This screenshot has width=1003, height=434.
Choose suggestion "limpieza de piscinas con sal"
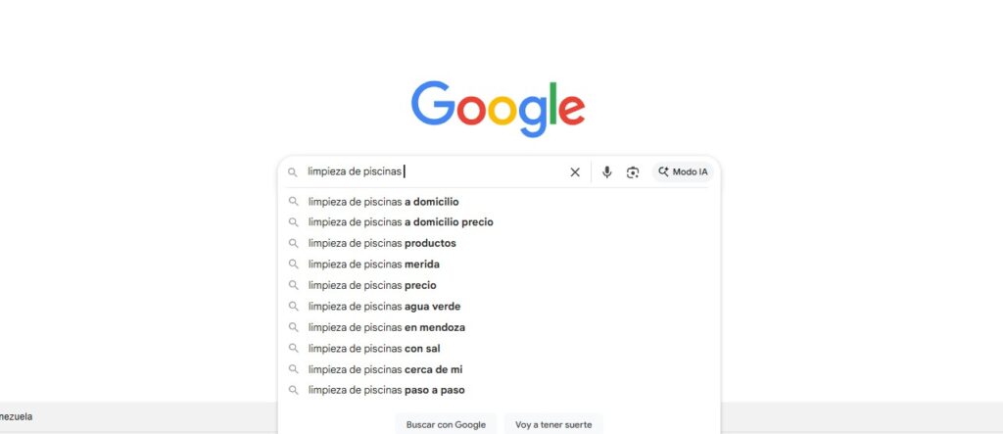coord(374,348)
